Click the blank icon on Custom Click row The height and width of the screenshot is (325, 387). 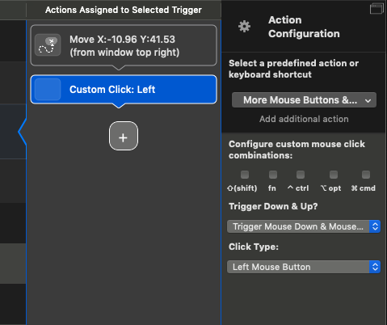tap(48, 90)
